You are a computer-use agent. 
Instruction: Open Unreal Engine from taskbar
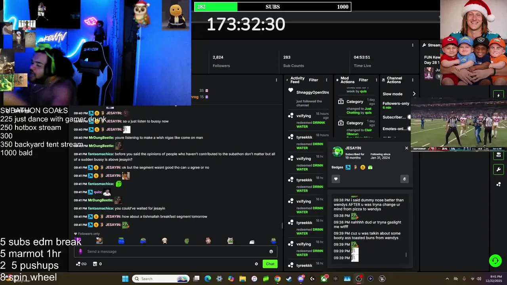382,279
